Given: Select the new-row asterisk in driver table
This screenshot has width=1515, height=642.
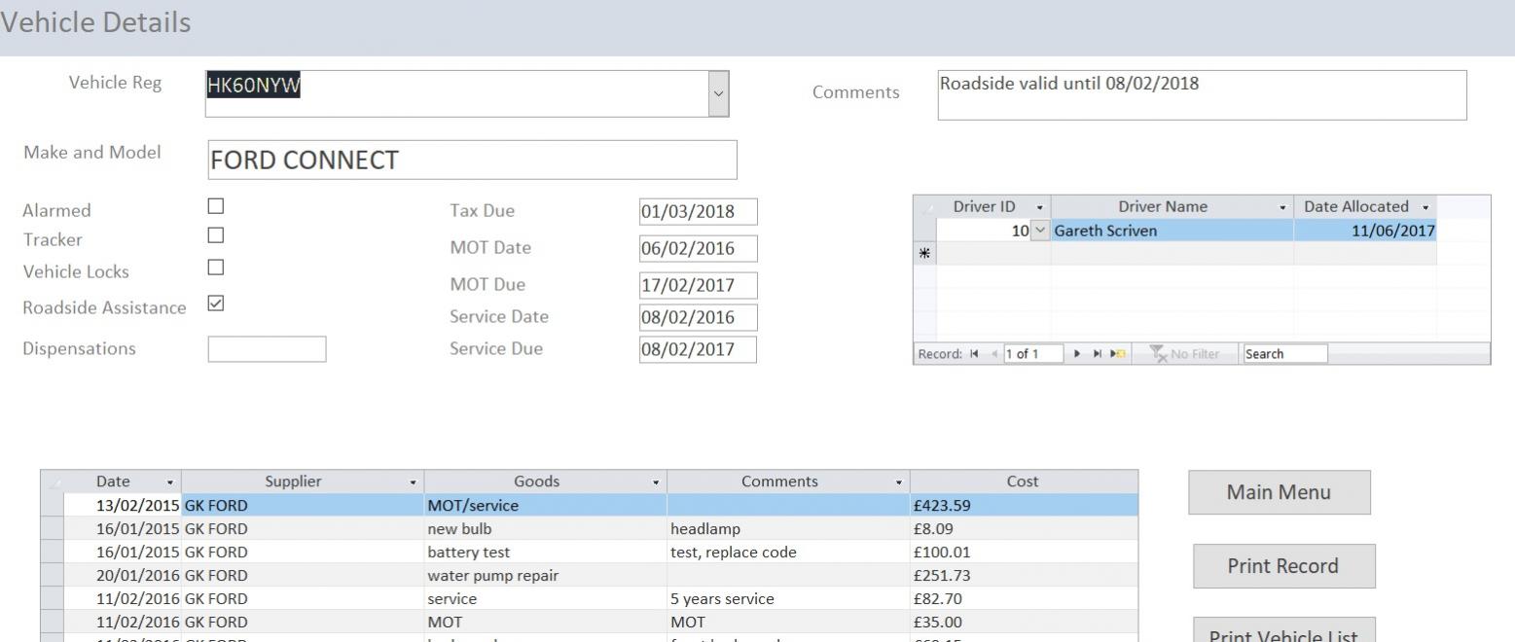Looking at the screenshot, I should (923, 253).
